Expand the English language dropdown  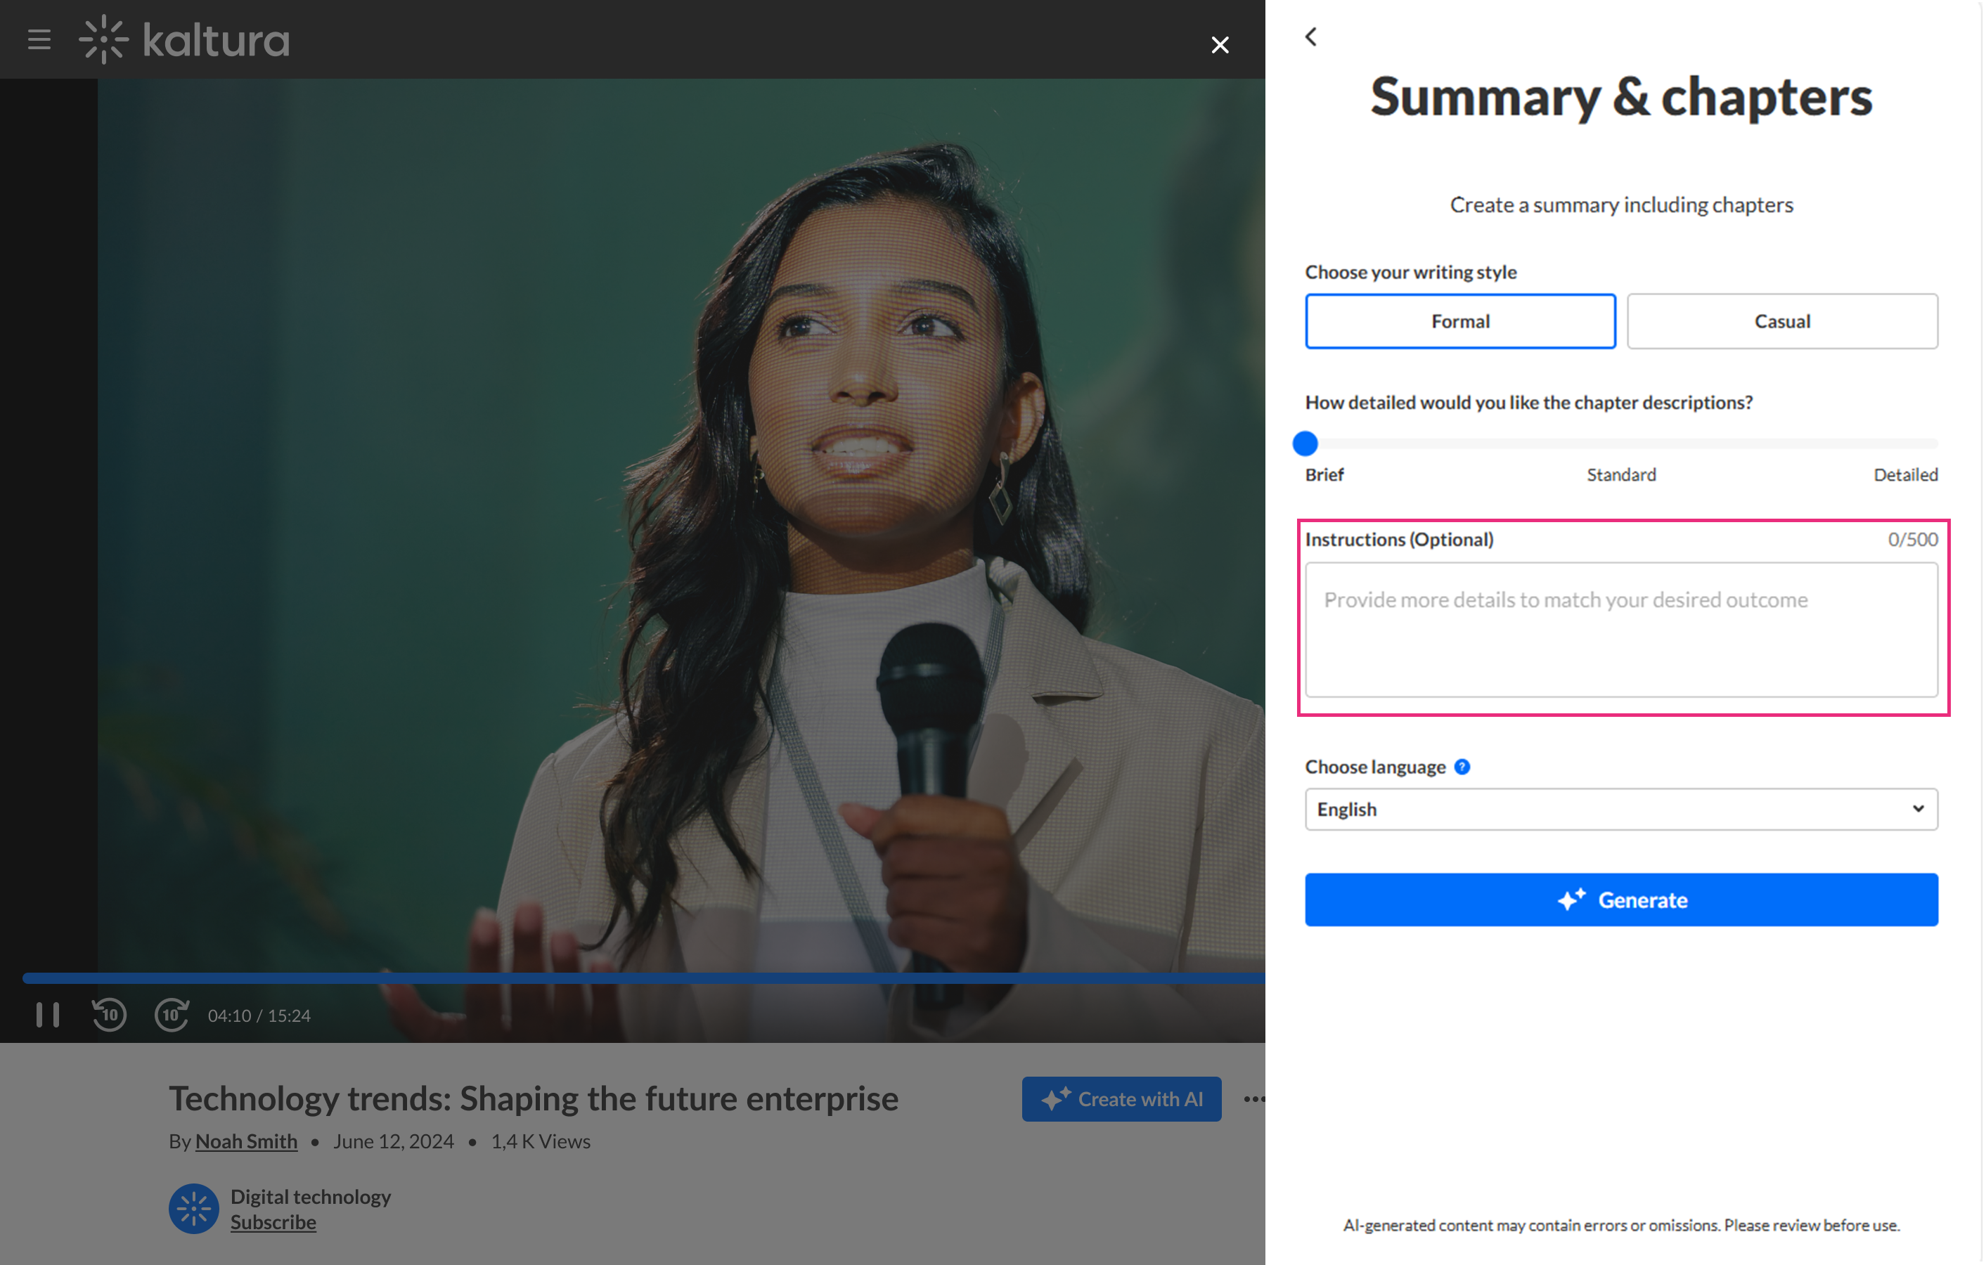(x=1620, y=808)
